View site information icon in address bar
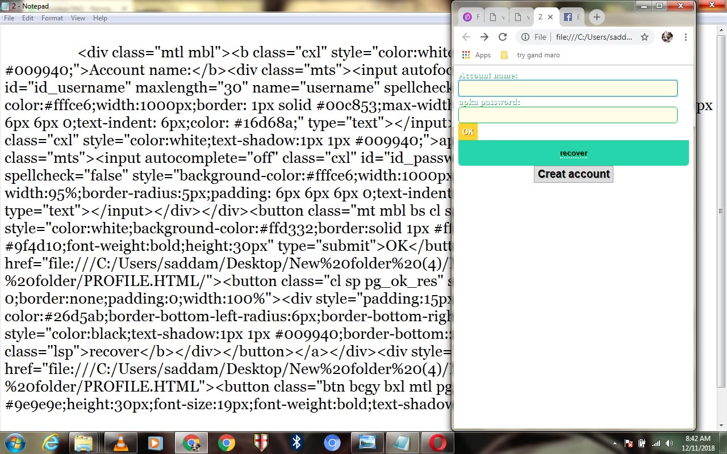The image size is (727, 454). (x=525, y=37)
